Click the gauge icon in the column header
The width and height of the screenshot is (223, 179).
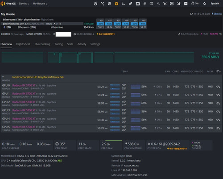(x=218, y=71)
